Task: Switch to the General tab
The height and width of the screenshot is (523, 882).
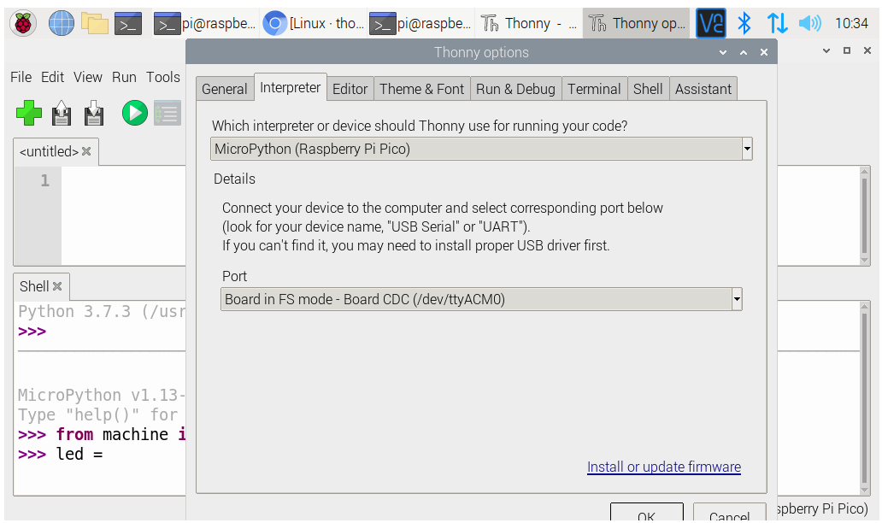Action: [x=225, y=89]
